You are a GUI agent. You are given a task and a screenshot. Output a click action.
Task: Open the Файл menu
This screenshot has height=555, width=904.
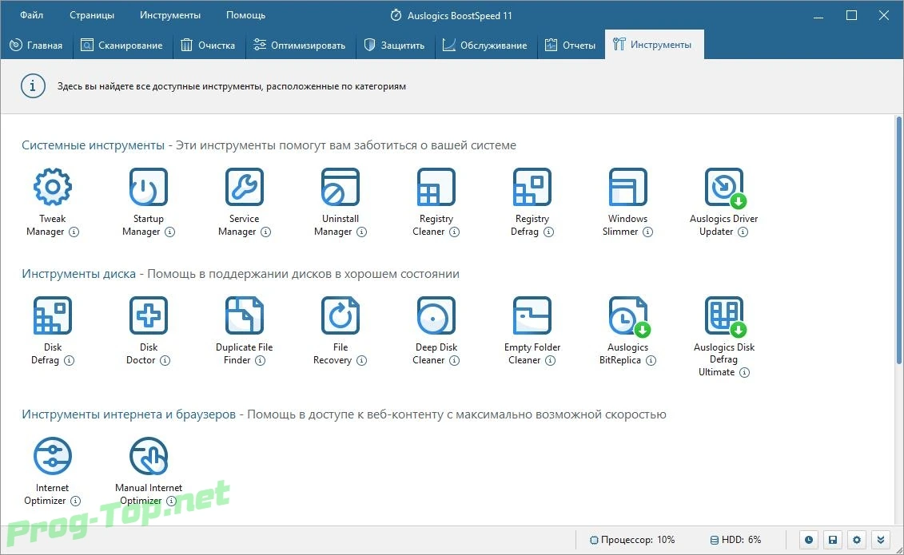[32, 15]
